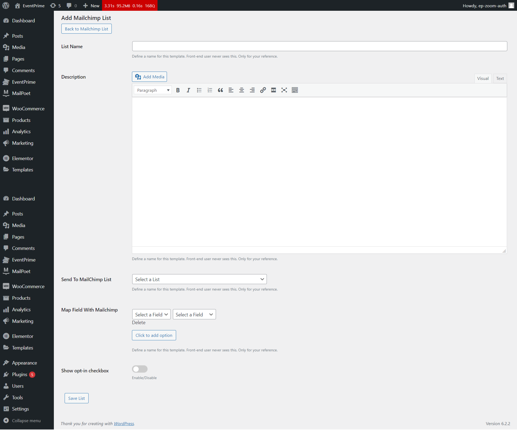Click the Italic formatting icon
The image size is (517, 430).
coord(188,90)
